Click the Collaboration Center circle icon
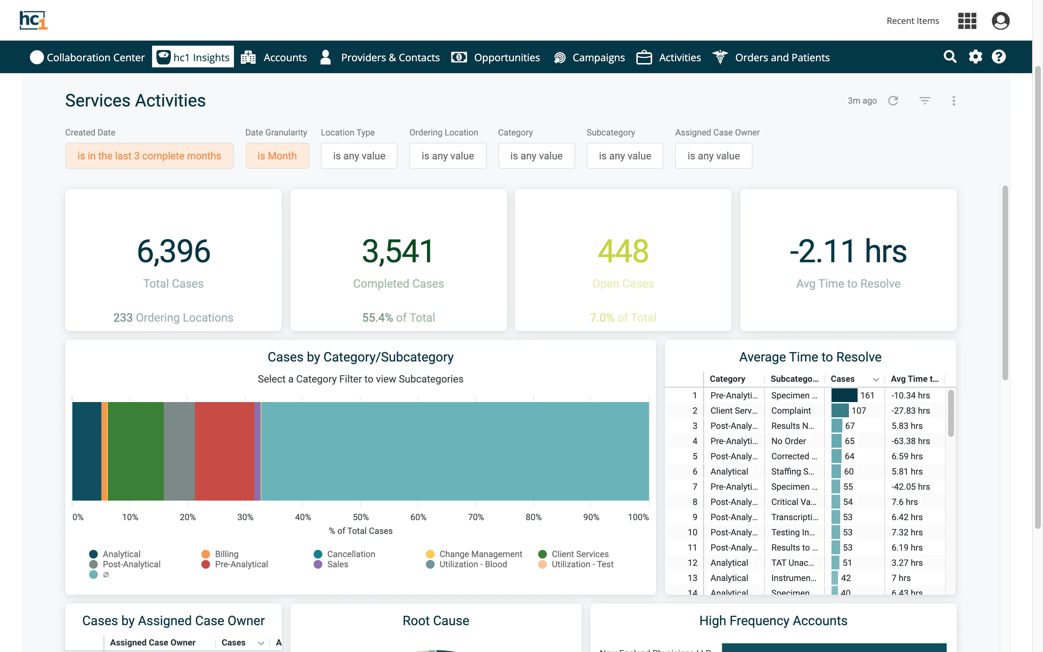This screenshot has height=652, width=1043. tap(37, 57)
